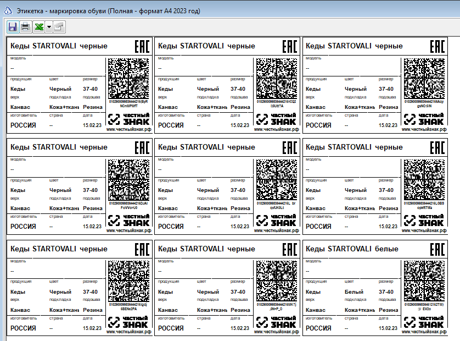
Task: Click the Честный знак logo on the белые label
Action: (x=424, y=322)
